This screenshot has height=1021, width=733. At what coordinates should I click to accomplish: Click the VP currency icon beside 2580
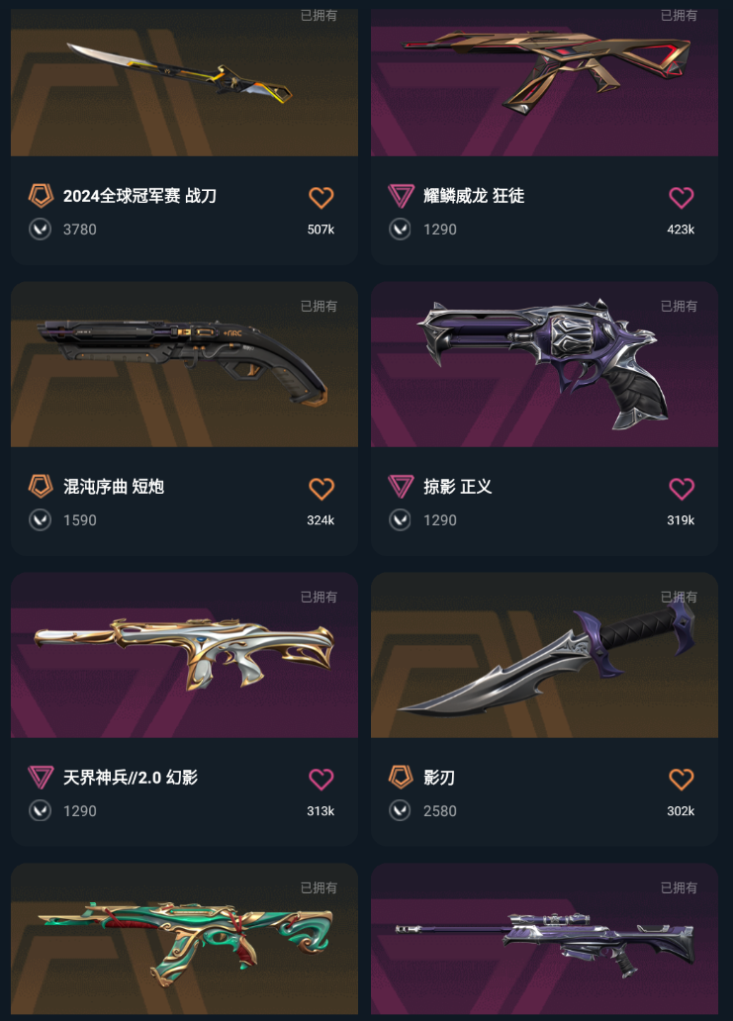click(400, 810)
